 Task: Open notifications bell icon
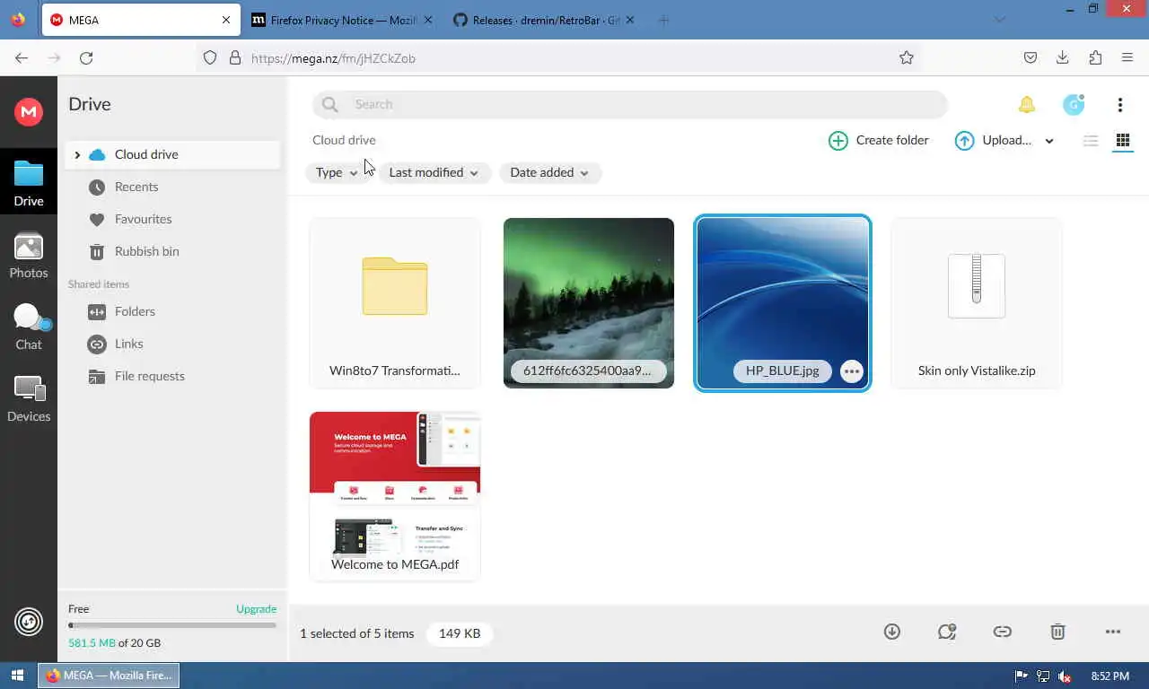pos(1027,105)
